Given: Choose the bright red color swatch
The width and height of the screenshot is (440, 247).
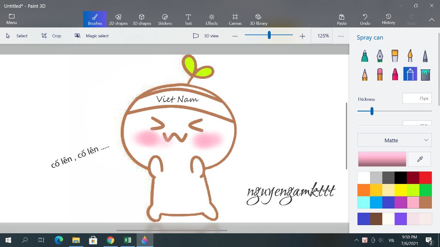Looking at the screenshot, I should tap(425, 178).
